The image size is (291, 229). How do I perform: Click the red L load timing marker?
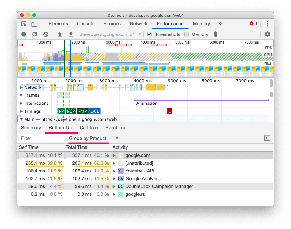(x=169, y=111)
